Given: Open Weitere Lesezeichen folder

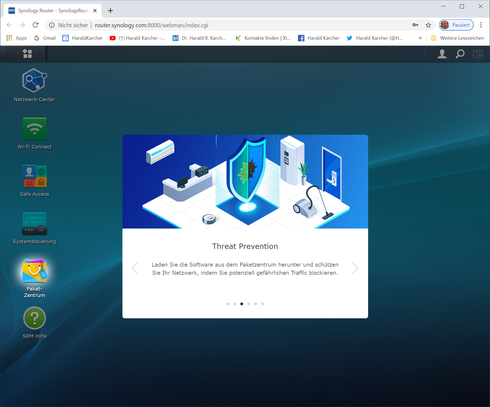Looking at the screenshot, I should pos(458,38).
